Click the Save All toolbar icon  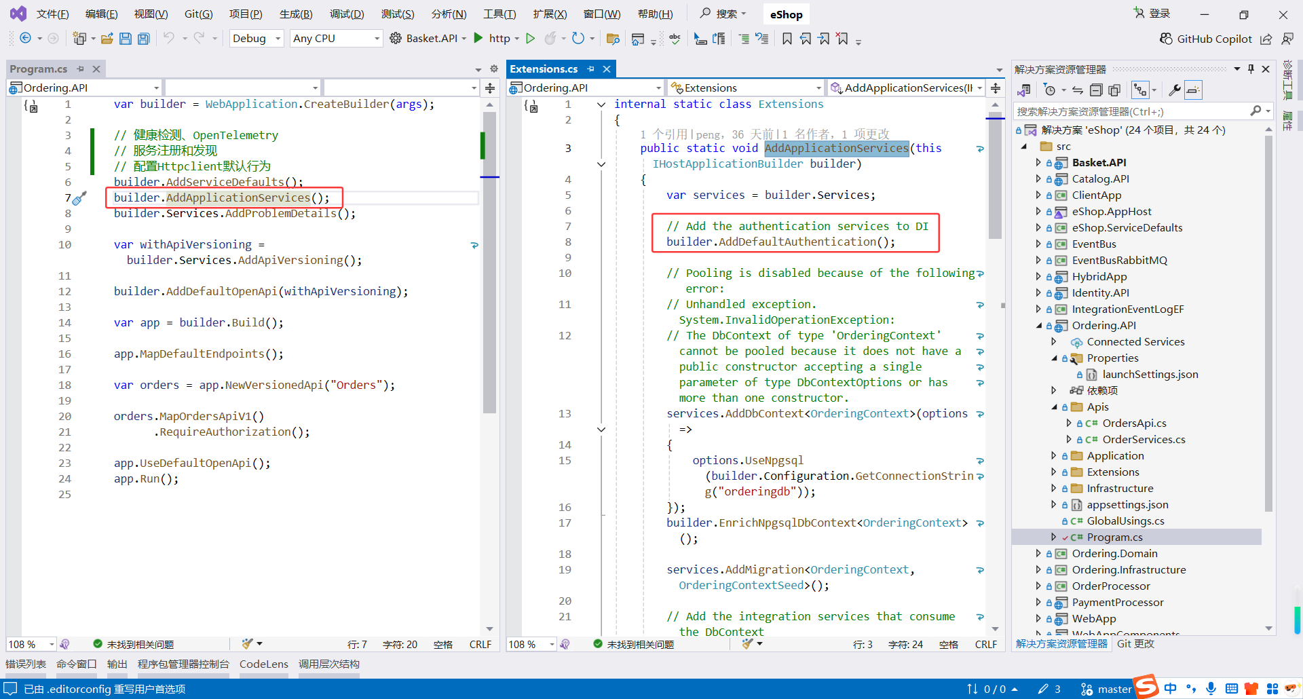(143, 39)
